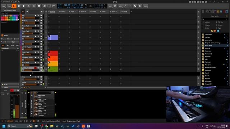The height and width of the screenshot is (129, 230).
Task: Solo the Life CC Mapped track
Action: [38, 47]
